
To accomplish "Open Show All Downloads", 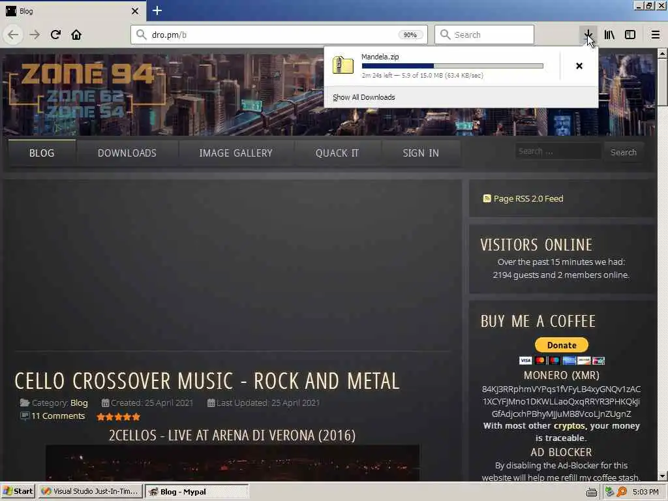I will point(364,97).
